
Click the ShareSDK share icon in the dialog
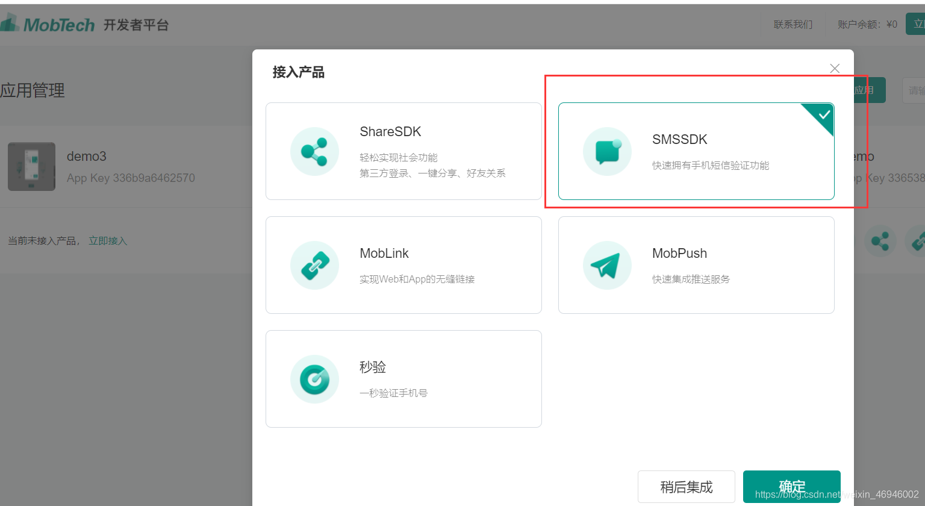(314, 152)
